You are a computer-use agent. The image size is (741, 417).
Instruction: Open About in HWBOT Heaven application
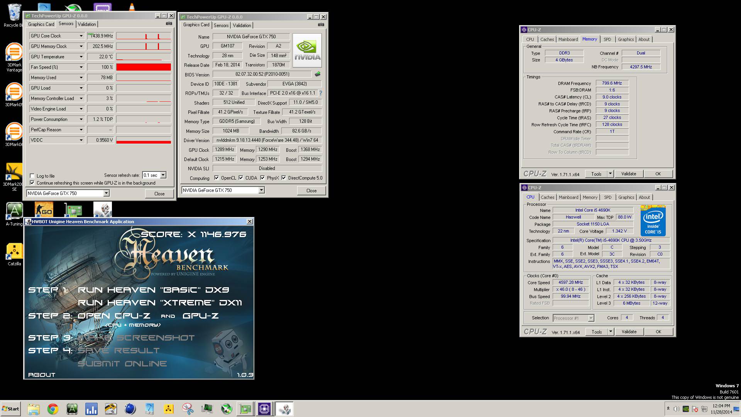click(x=42, y=375)
